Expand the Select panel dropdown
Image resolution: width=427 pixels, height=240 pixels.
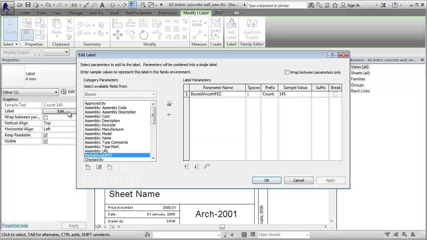(x=10, y=44)
